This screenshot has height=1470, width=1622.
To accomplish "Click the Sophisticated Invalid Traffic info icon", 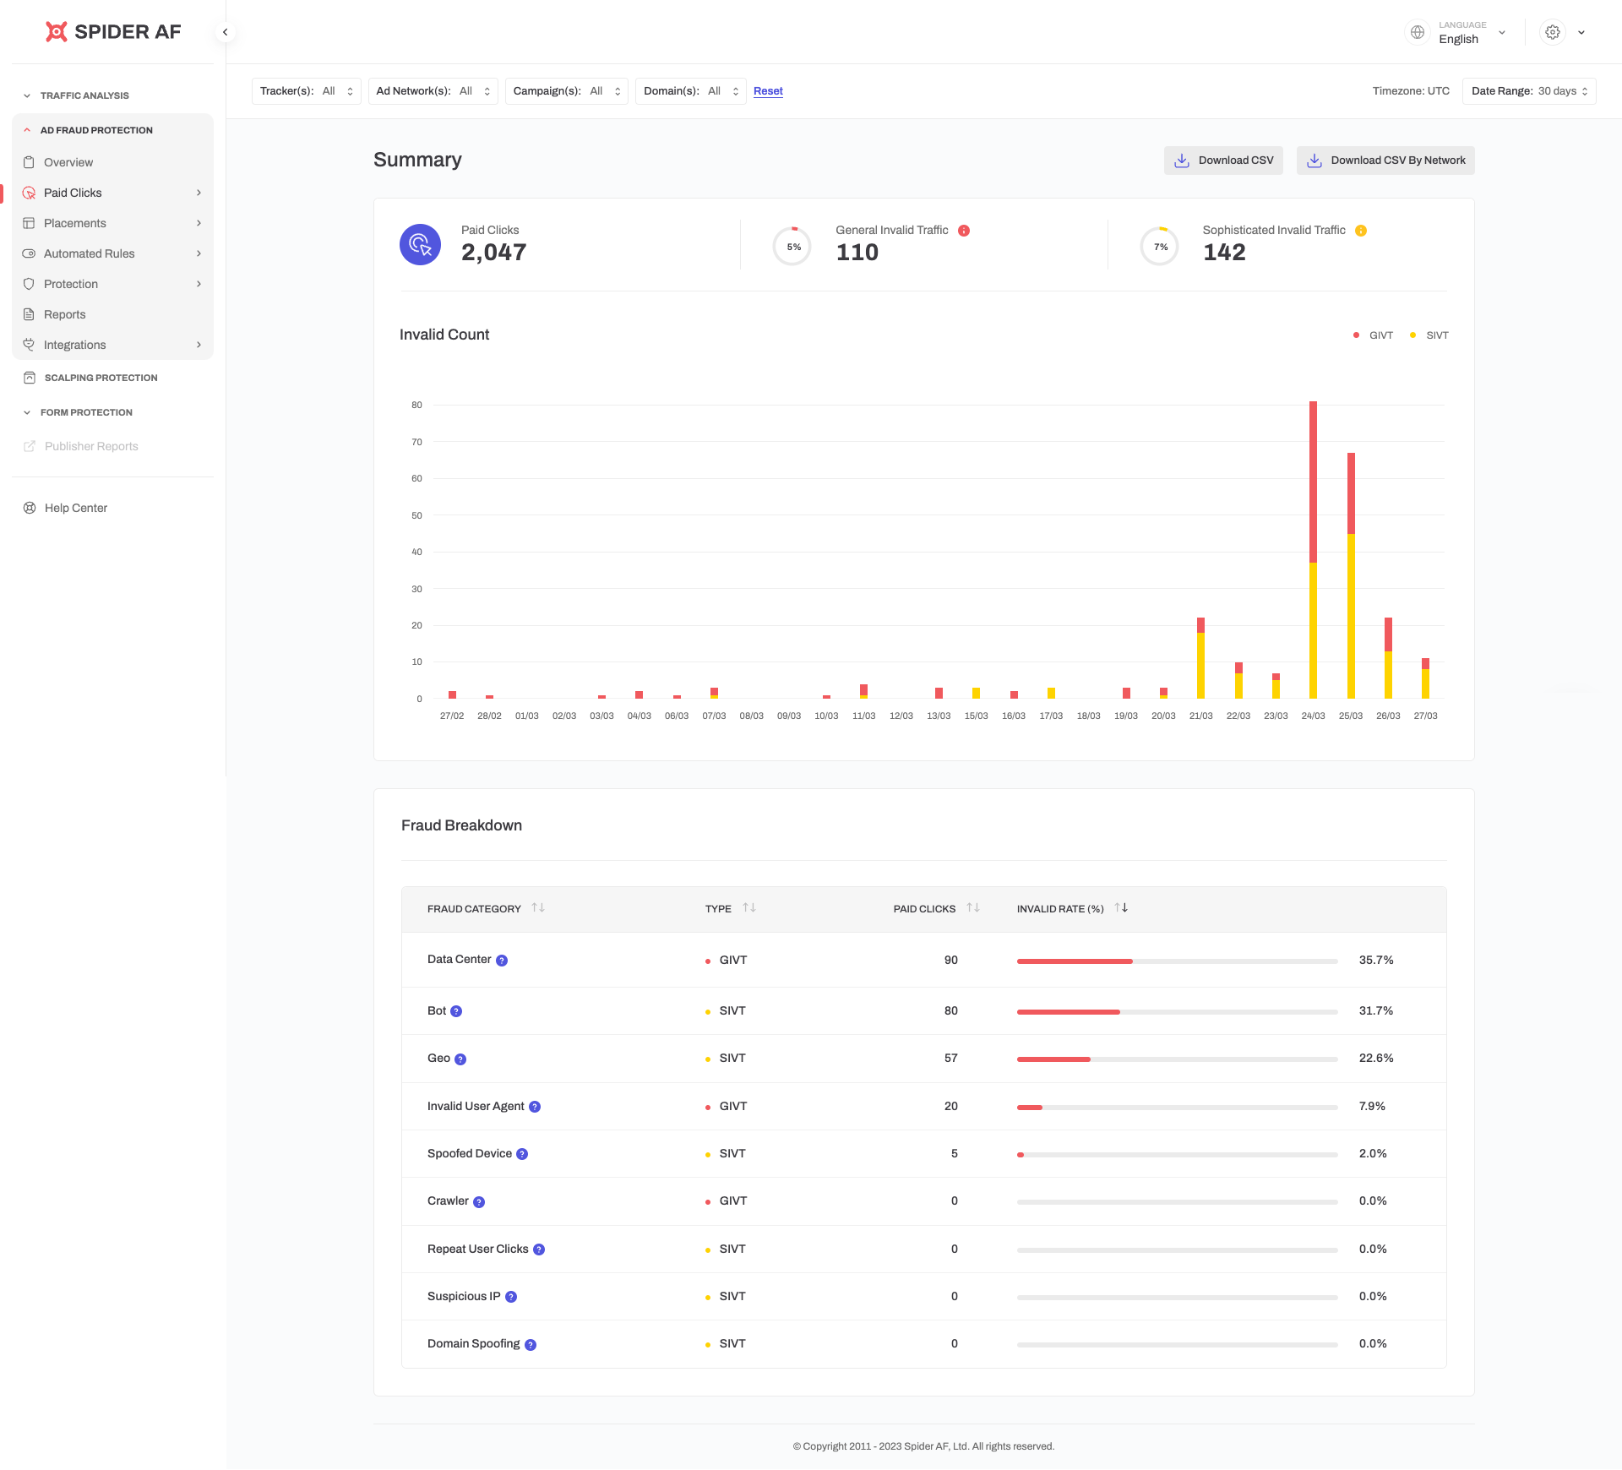I will coord(1361,231).
